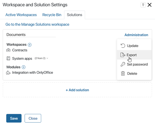Follow Go to the Manage Solutions workspace link

tap(37, 25)
